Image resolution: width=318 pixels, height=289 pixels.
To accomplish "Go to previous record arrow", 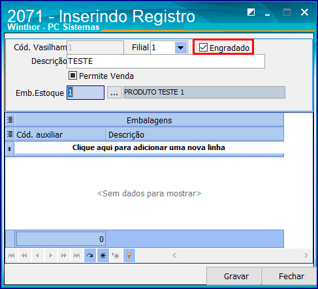I will (38, 255).
